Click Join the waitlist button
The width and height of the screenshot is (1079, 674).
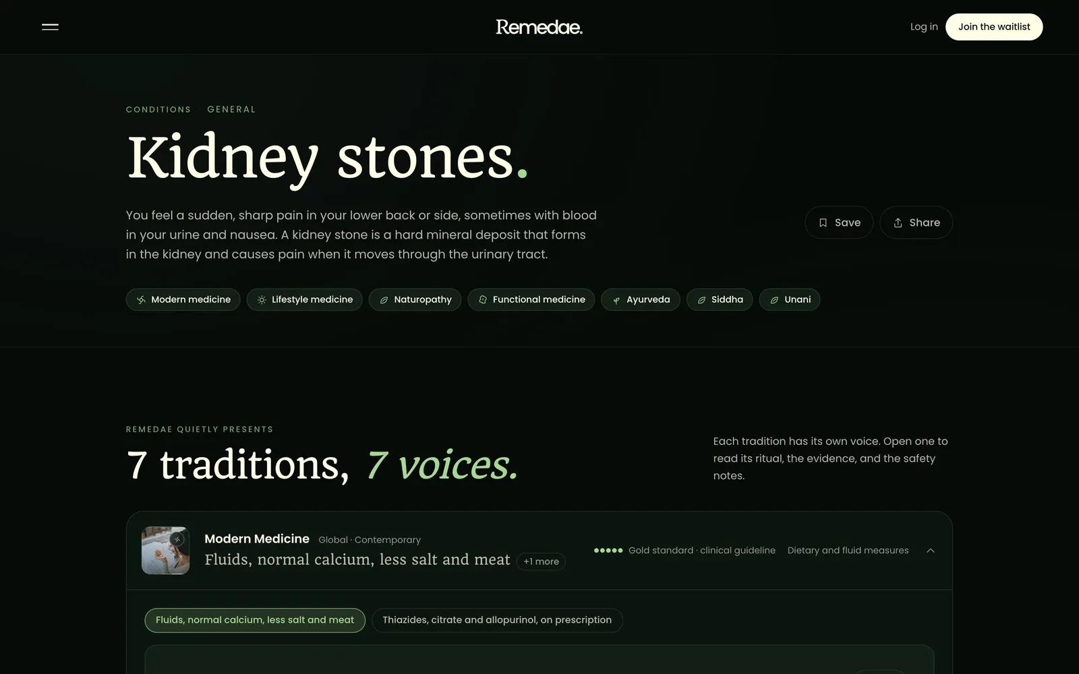click(994, 27)
